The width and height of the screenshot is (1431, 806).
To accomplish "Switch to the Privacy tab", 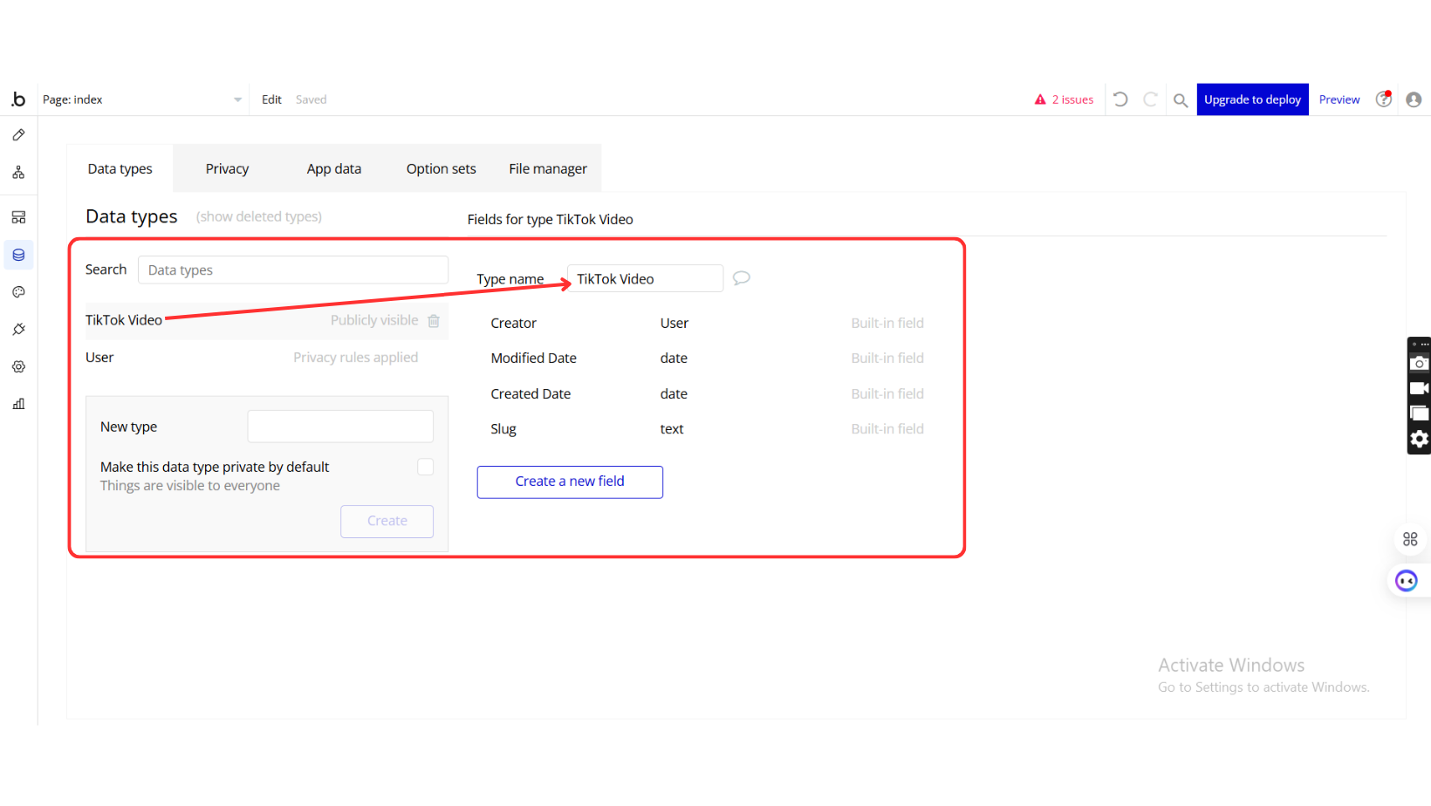I will pos(228,168).
